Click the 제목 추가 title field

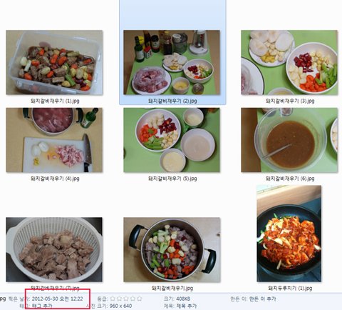[186, 306]
